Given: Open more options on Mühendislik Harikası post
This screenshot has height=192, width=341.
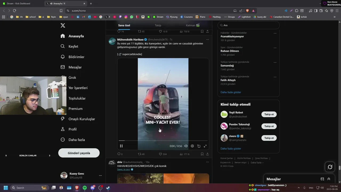Looking at the screenshot, I should click(x=208, y=39).
